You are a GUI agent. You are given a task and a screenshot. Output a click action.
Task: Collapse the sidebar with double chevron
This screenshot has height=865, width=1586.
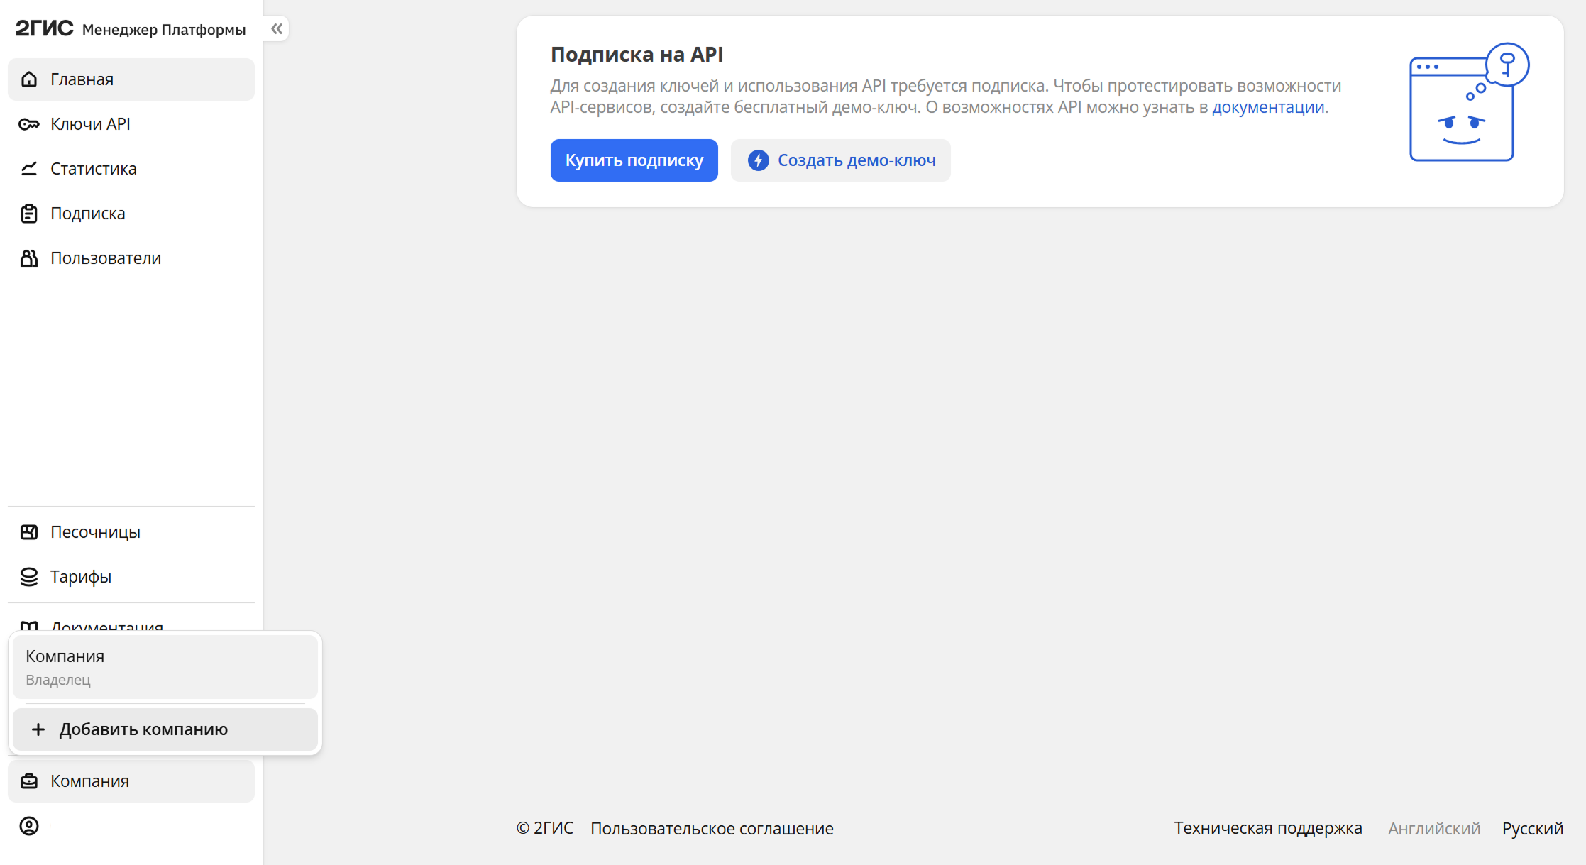tap(277, 29)
